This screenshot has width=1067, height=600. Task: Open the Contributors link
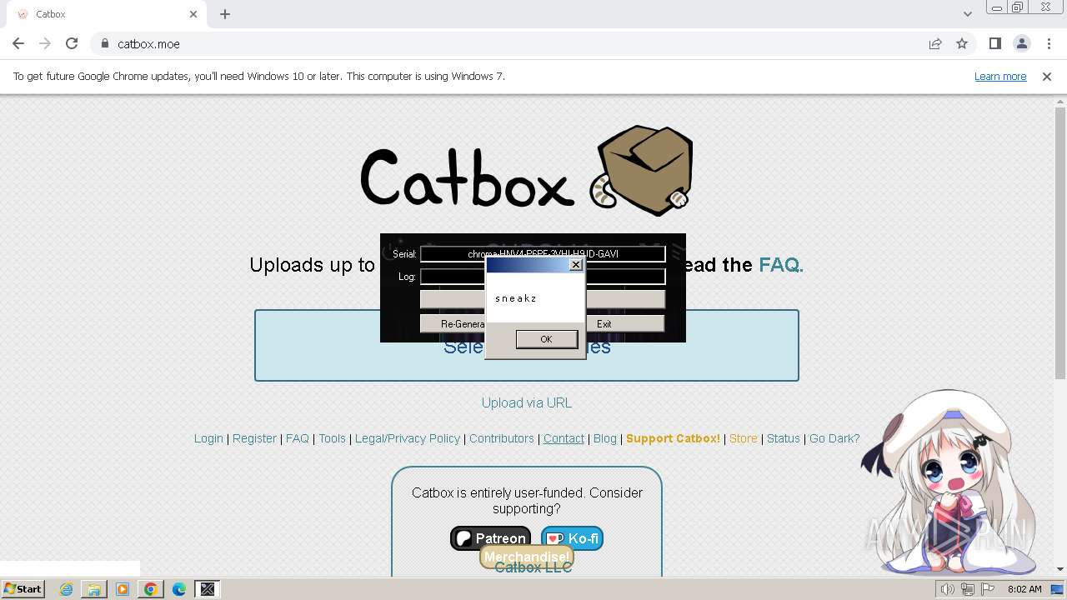click(501, 438)
